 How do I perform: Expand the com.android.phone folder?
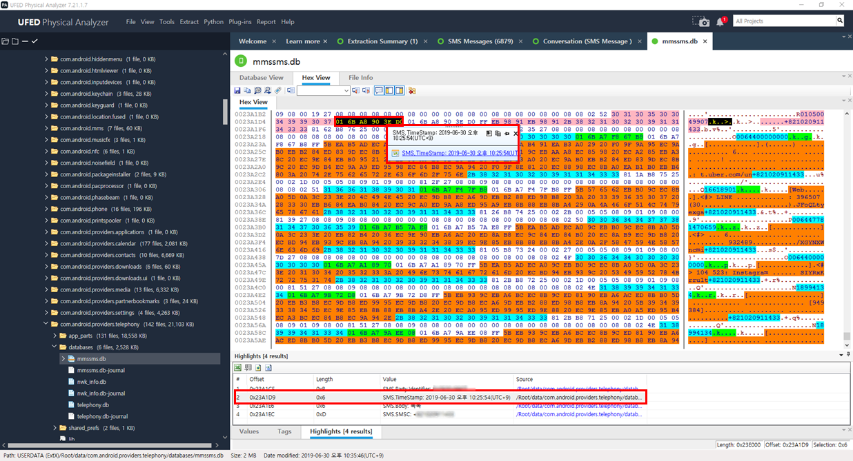46,209
